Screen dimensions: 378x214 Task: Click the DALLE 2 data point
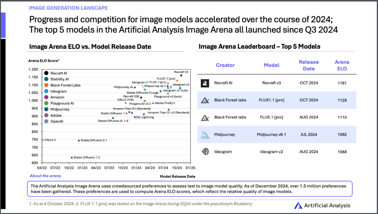click(x=43, y=140)
